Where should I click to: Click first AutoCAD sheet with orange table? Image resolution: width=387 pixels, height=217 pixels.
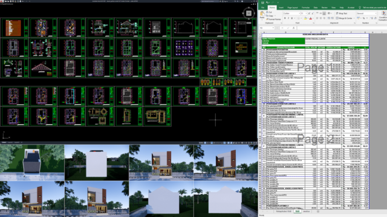[15, 28]
